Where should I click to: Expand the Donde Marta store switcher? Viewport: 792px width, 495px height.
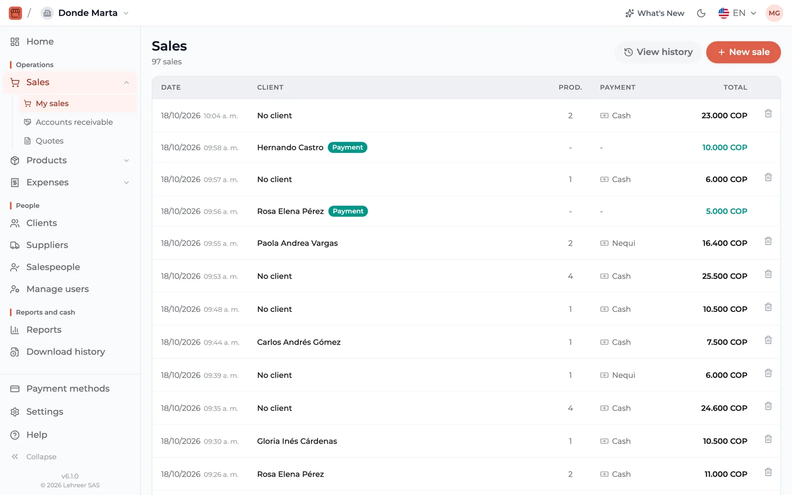85,13
